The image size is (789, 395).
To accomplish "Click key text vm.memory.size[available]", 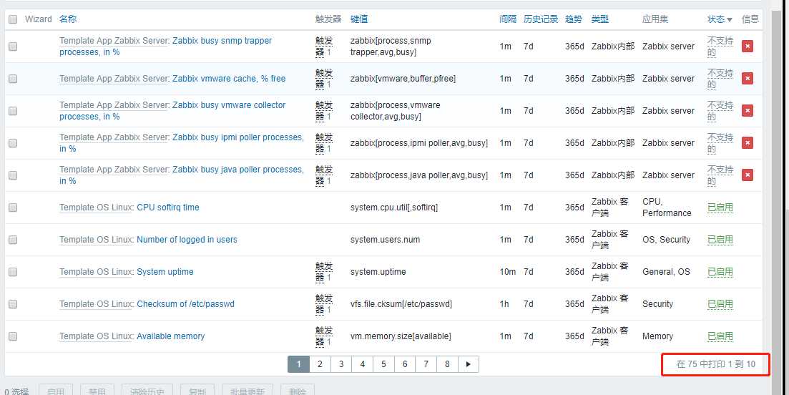I will point(401,336).
